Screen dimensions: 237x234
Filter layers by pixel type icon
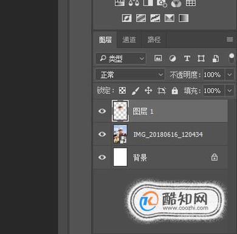coord(158,58)
